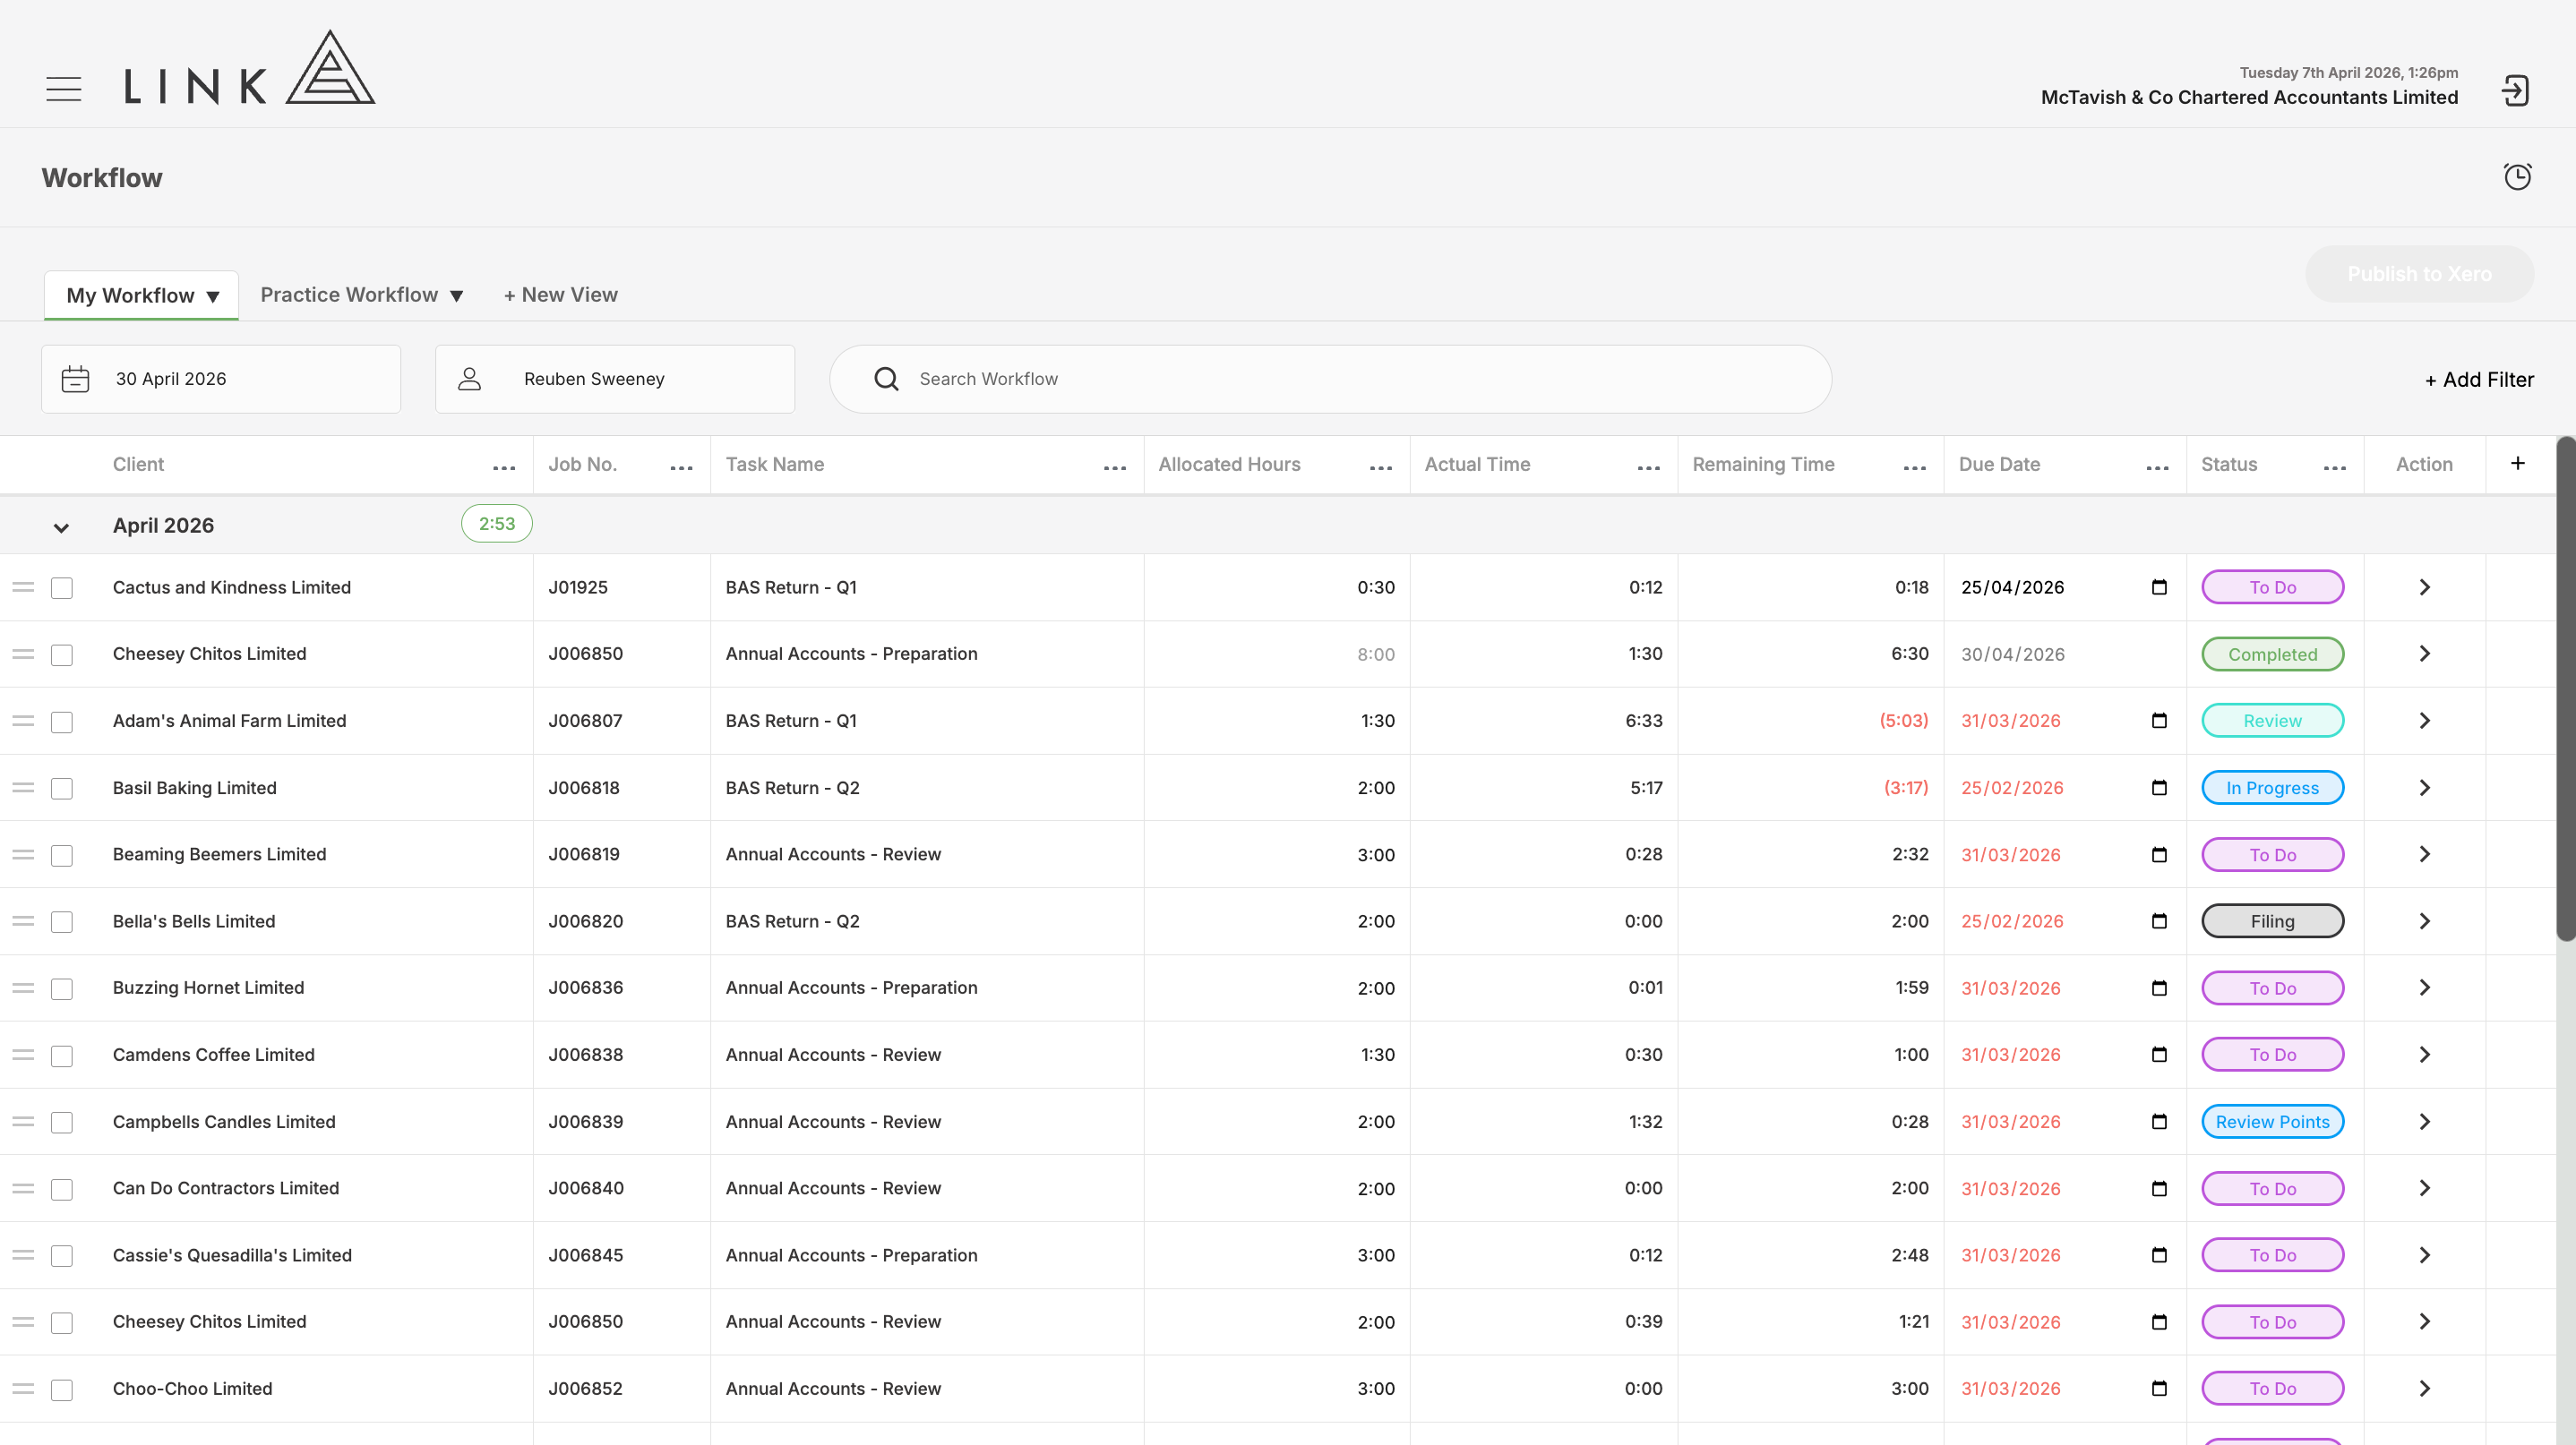Open date picker for Basil Baking row
This screenshot has height=1445, width=2576.
(2159, 788)
